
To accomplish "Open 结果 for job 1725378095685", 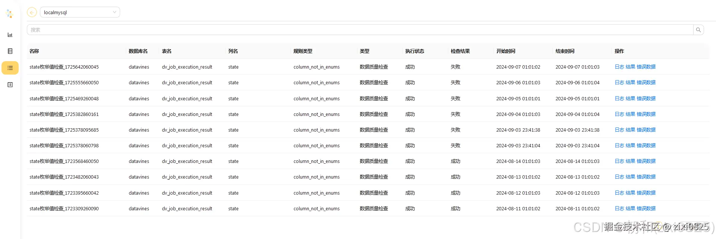I will click(630, 130).
